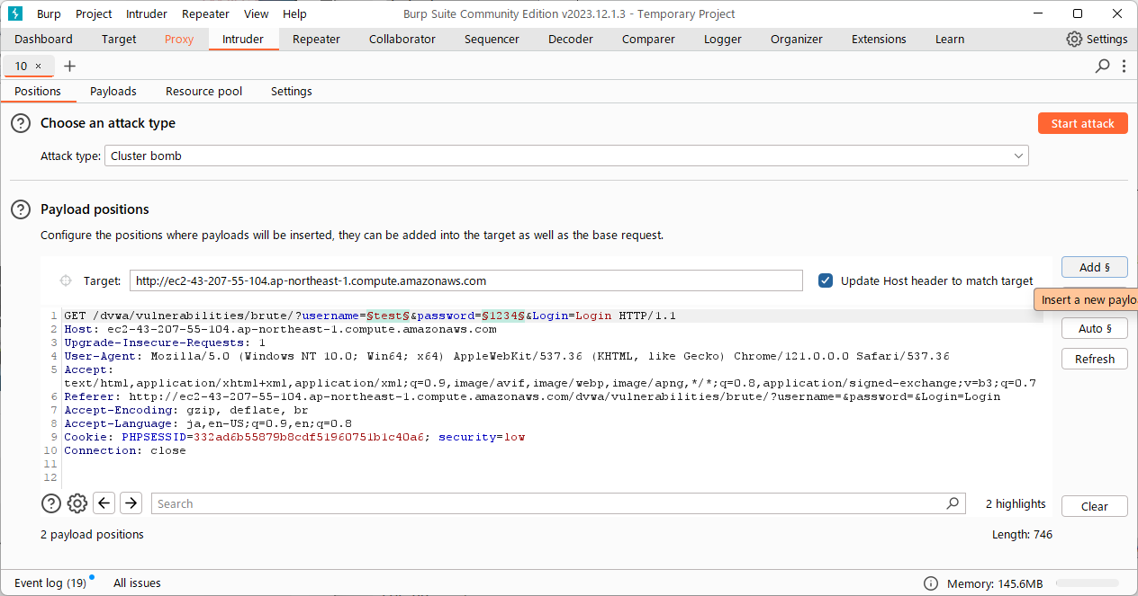This screenshot has width=1138, height=596.
Task: Click the Auto § button
Action: pyautogui.click(x=1095, y=328)
